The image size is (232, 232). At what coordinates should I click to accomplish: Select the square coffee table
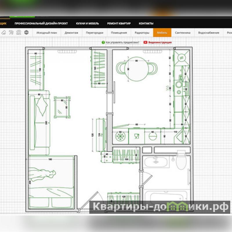62,107
